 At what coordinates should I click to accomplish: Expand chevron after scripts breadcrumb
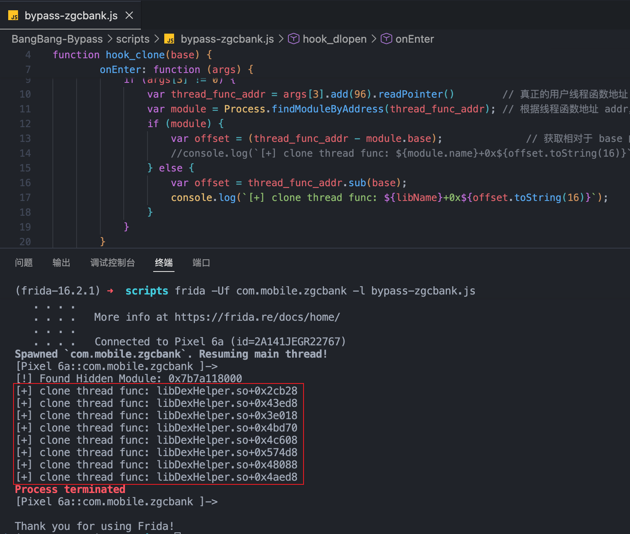point(157,39)
